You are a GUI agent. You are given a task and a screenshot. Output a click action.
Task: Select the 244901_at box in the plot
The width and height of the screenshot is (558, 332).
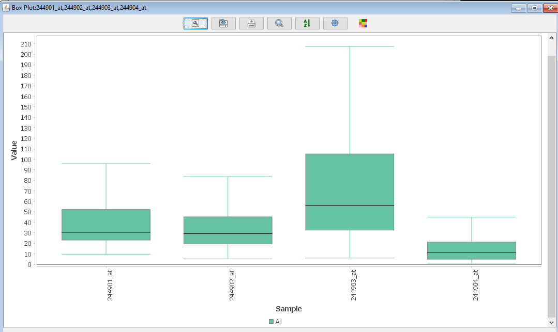106,225
